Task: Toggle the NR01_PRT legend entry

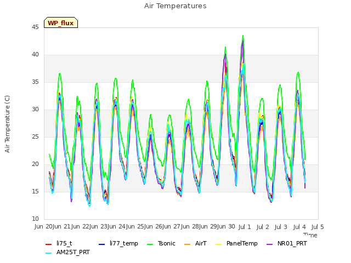Action: [x=286, y=243]
